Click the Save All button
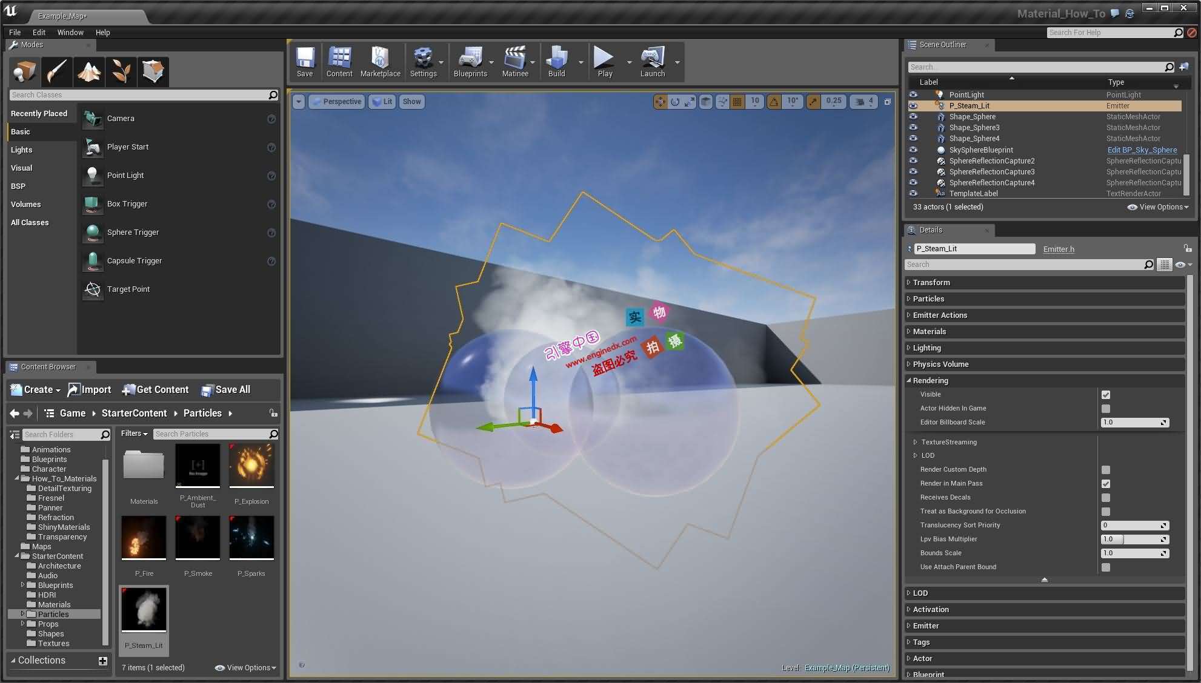This screenshot has width=1201, height=683. tap(225, 390)
